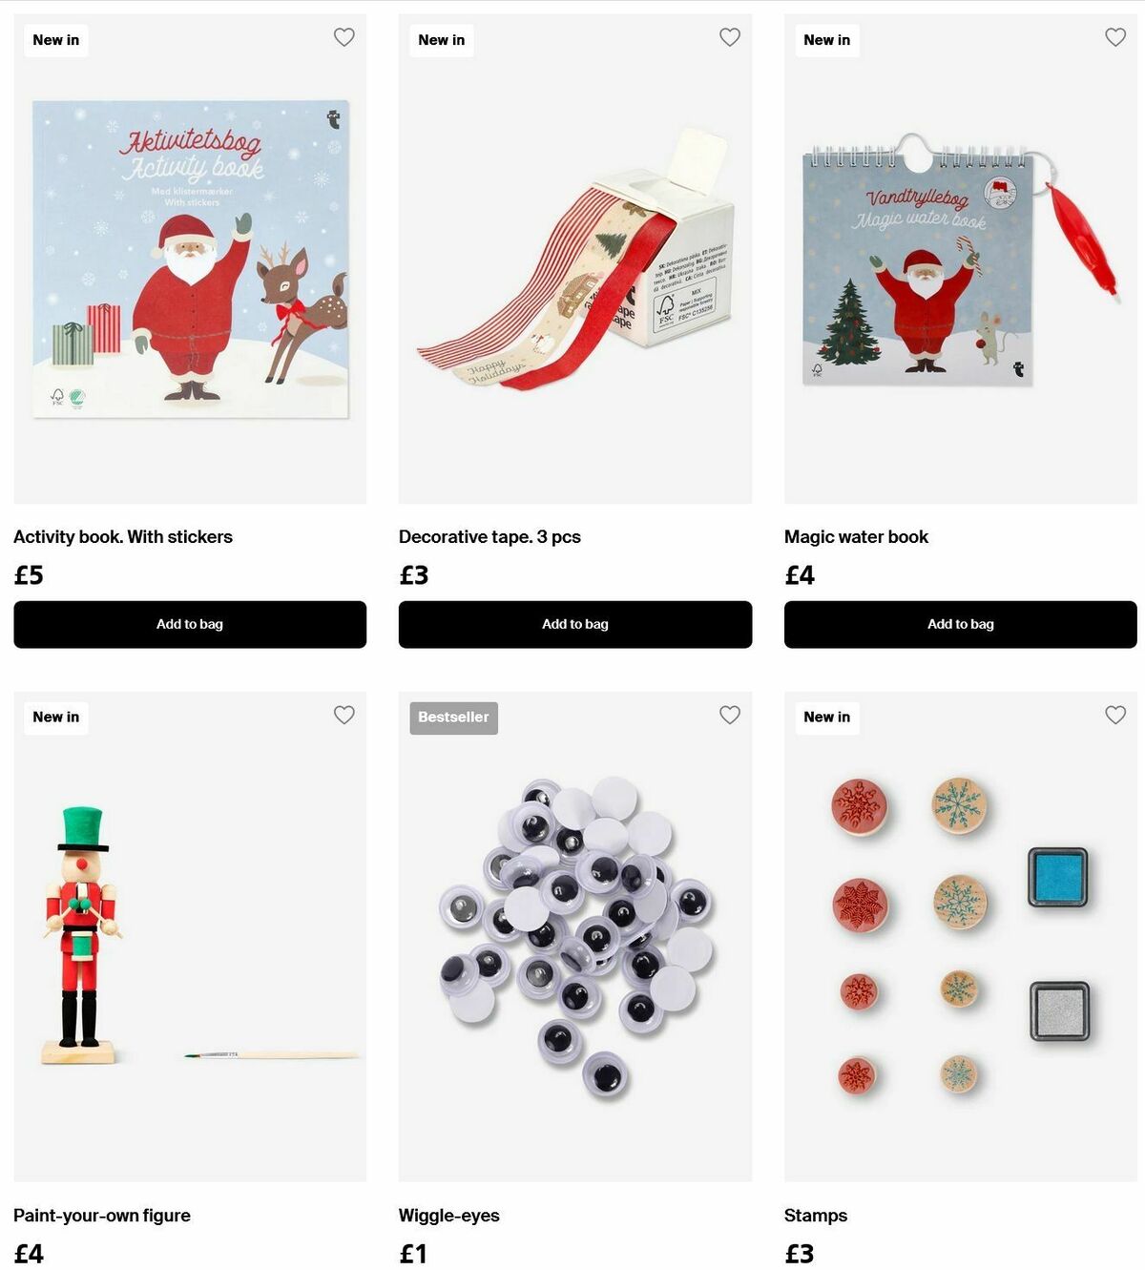Toggle favorite heart for Wiggle-eyes
The image size is (1145, 1270).
point(729,715)
